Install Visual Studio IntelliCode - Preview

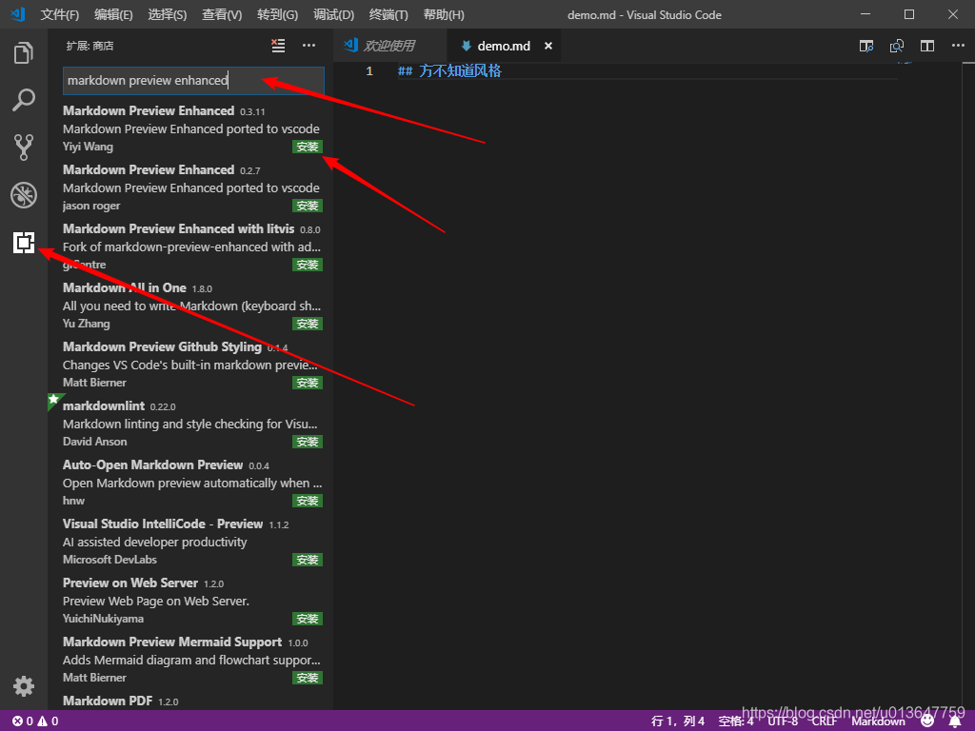[x=308, y=560]
